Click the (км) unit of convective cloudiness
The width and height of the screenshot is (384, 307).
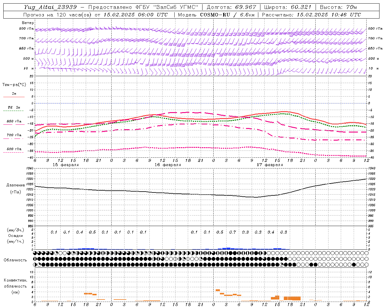point(15,292)
